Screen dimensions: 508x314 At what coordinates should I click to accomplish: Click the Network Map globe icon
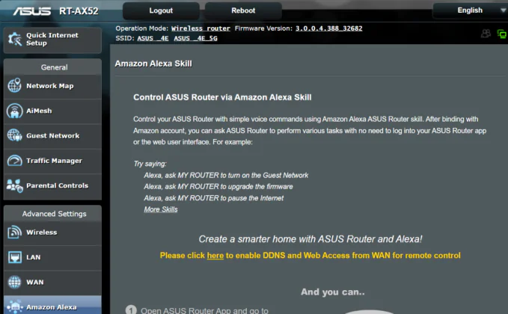click(x=14, y=85)
